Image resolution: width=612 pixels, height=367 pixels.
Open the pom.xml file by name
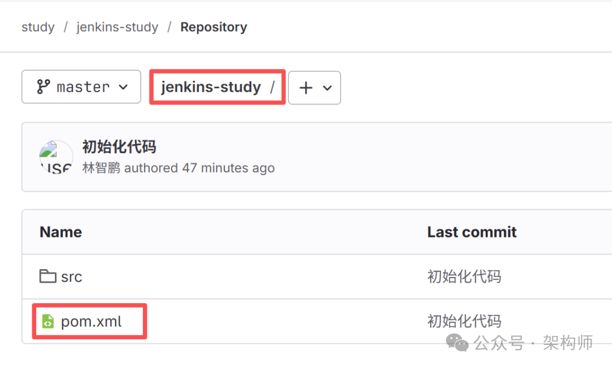point(91,322)
